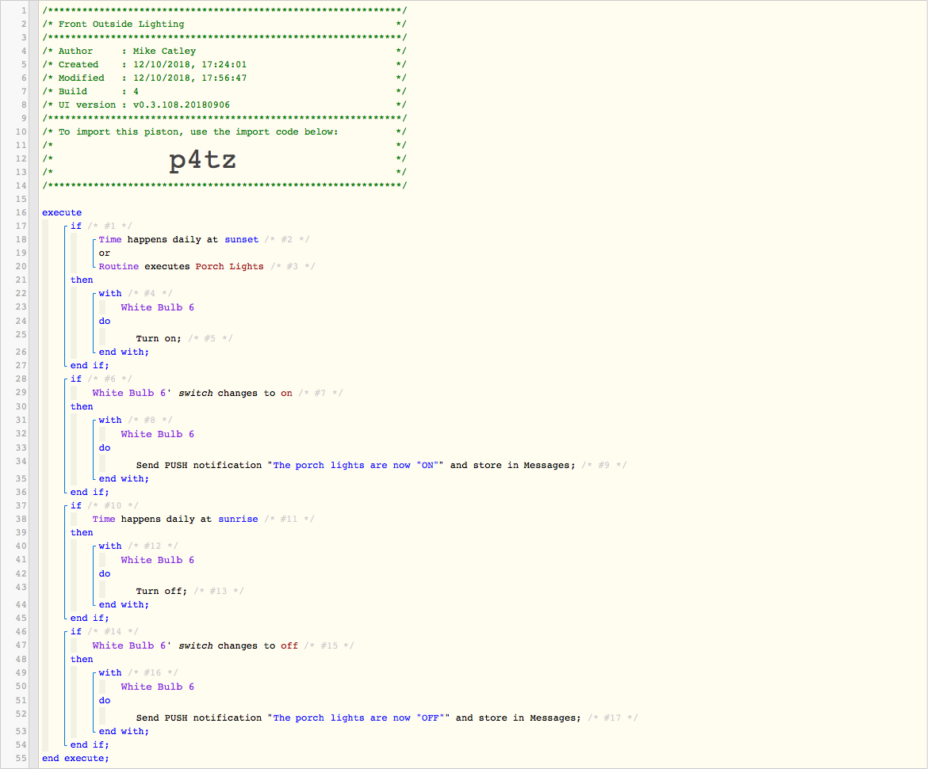
Task: Click 'White Bulb 6' on line 32
Action: click(157, 434)
